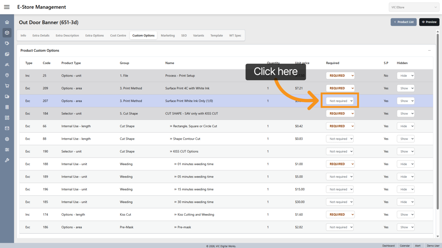
Task: Click the Product List button
Action: tap(403, 22)
